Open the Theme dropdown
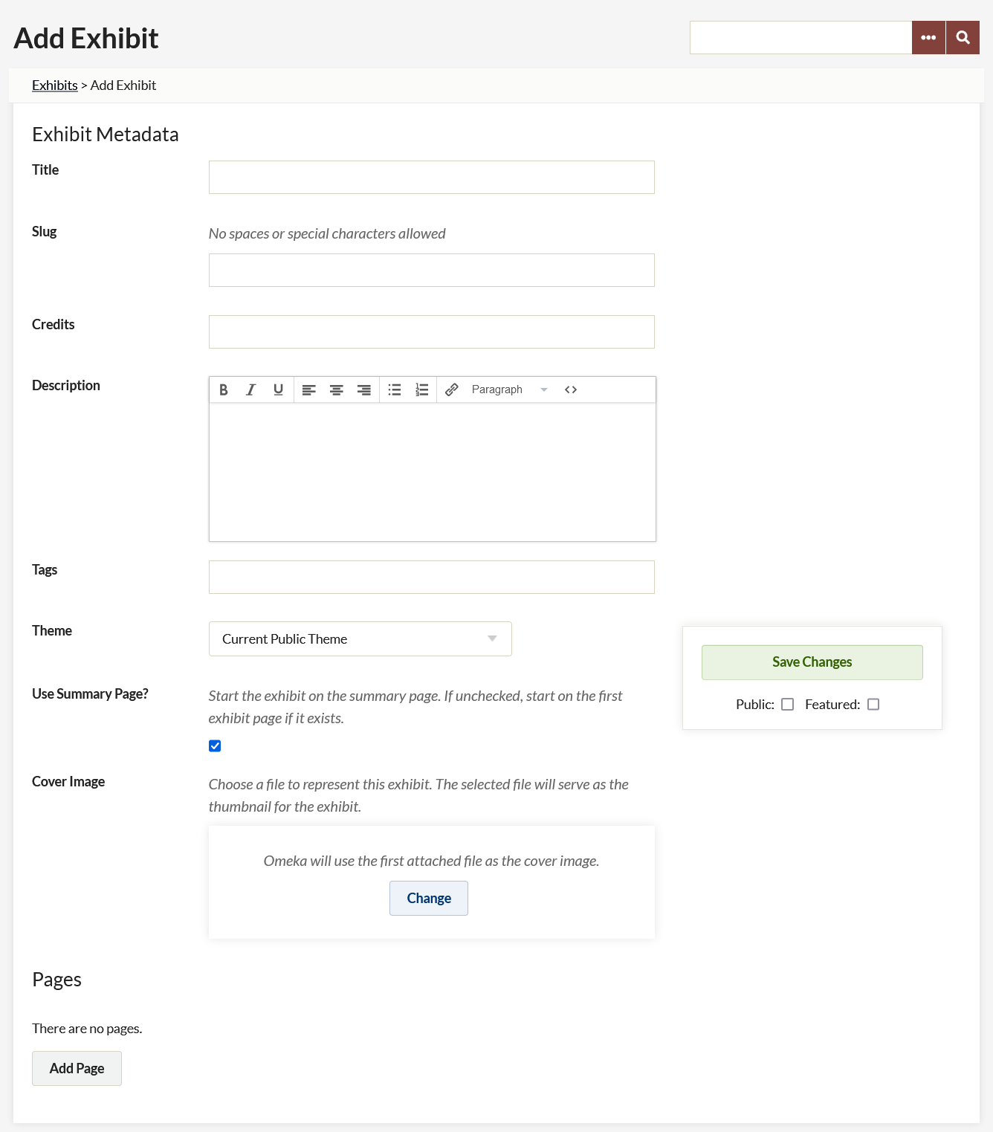 point(360,639)
